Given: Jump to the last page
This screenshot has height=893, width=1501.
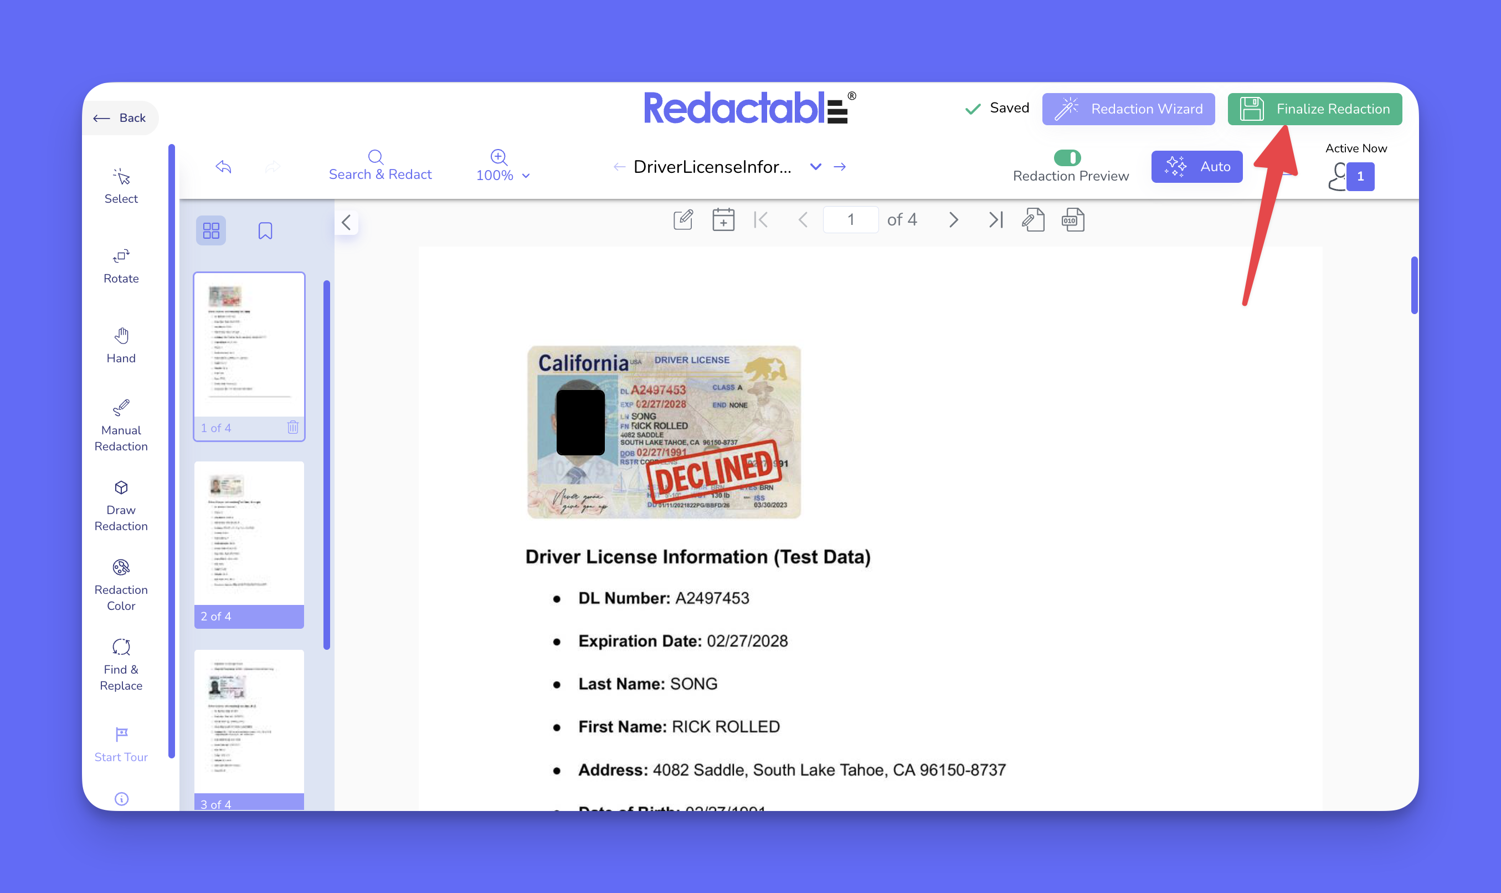Looking at the screenshot, I should point(996,219).
